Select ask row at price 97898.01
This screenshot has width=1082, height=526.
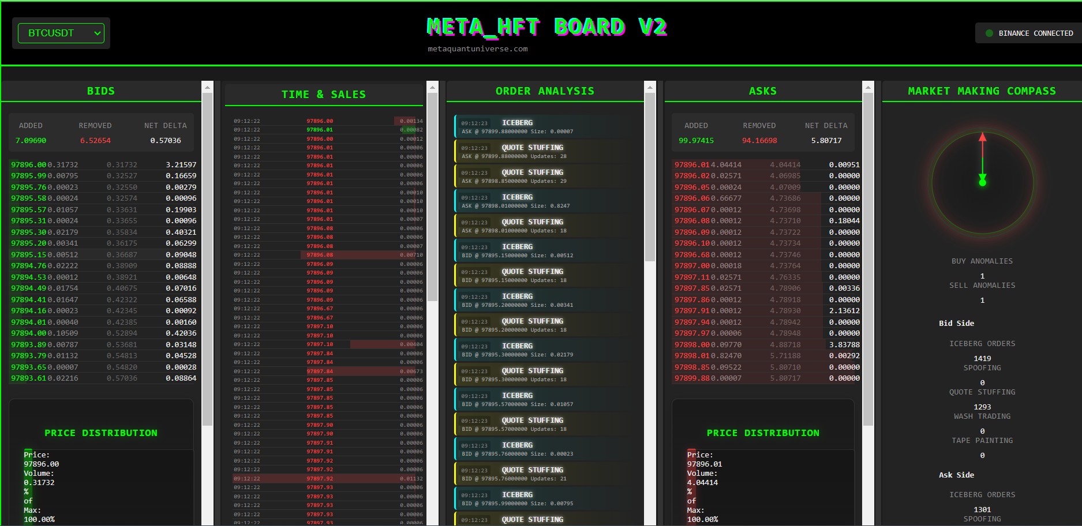click(x=767, y=356)
